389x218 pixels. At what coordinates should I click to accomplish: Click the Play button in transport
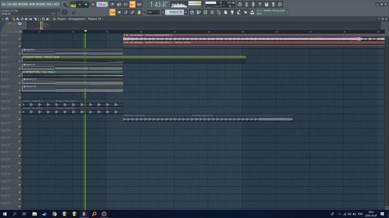point(80,4)
